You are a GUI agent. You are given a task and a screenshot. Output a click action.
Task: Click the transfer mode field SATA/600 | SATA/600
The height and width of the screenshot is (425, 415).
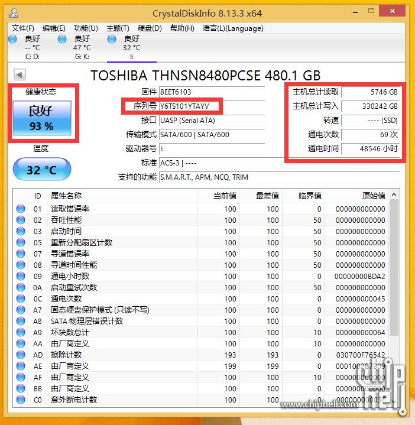pos(212,134)
